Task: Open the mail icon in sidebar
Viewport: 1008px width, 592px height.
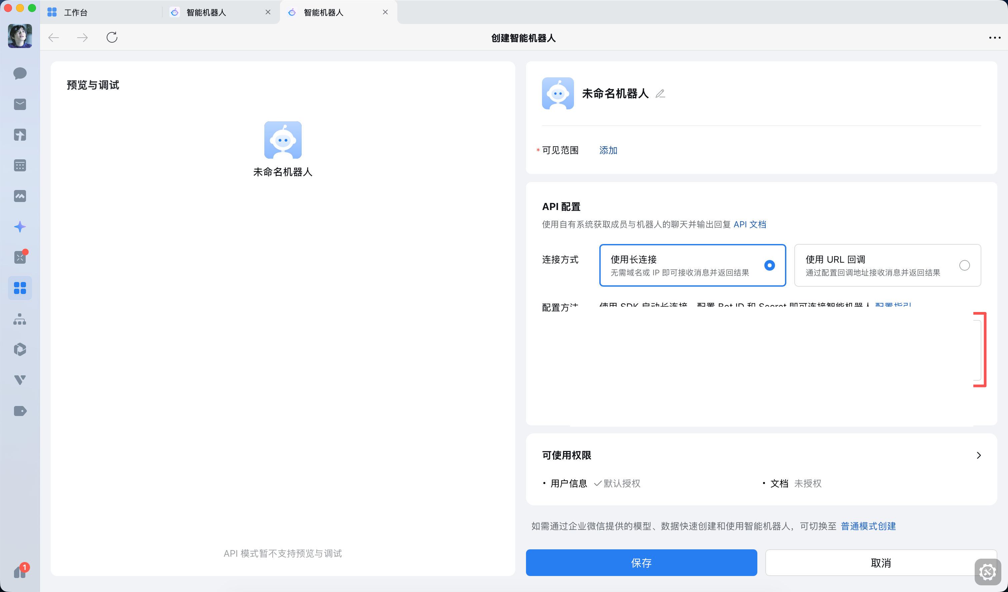Action: [x=20, y=104]
